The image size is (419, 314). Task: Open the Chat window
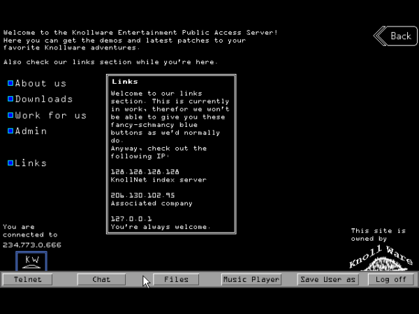[x=101, y=279]
